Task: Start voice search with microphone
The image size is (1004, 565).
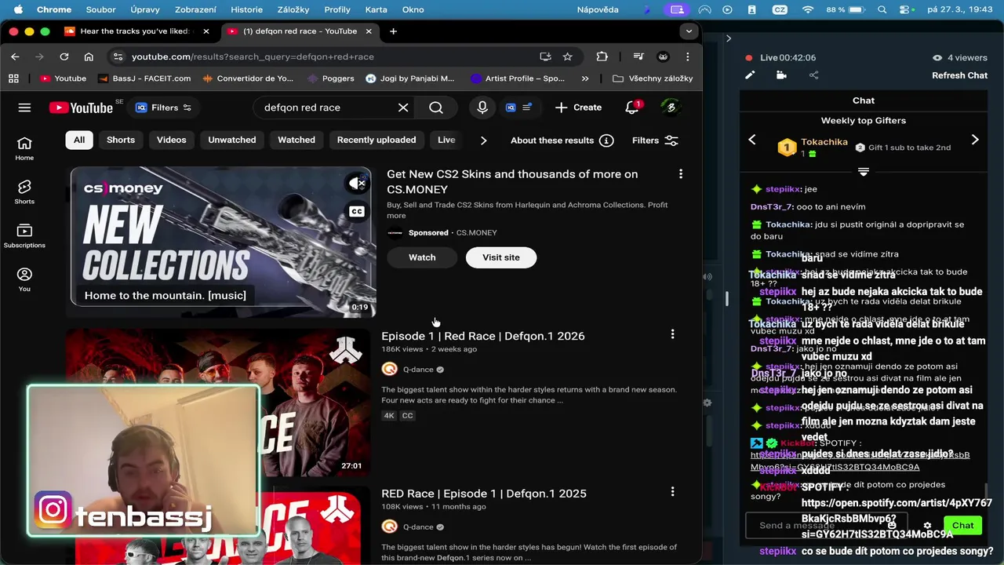Action: click(x=482, y=108)
